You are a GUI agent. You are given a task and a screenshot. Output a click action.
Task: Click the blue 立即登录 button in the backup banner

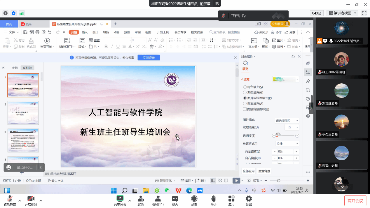click(149, 58)
